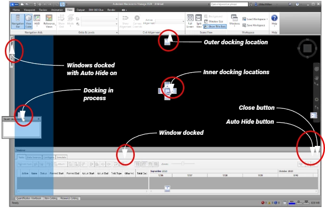Image resolution: width=325 pixels, height=208 pixels.
Task: Click the blue Help question mark icon
Action: 274,18
